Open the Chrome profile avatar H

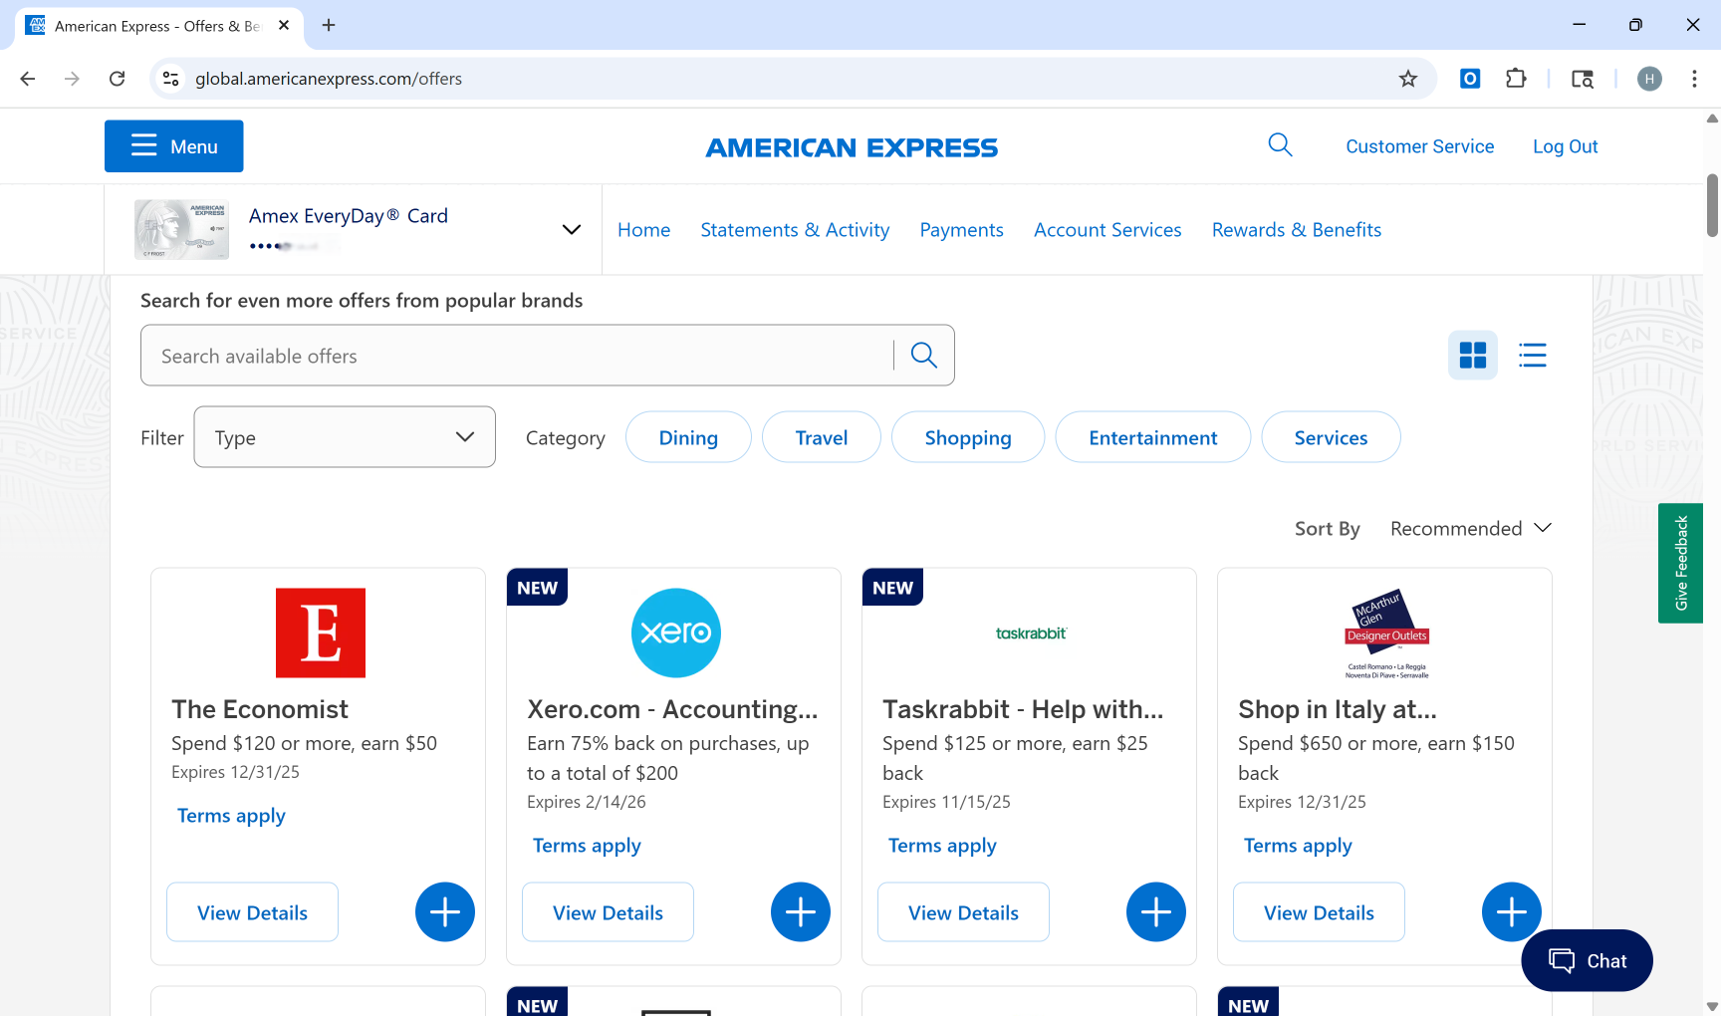(x=1649, y=79)
